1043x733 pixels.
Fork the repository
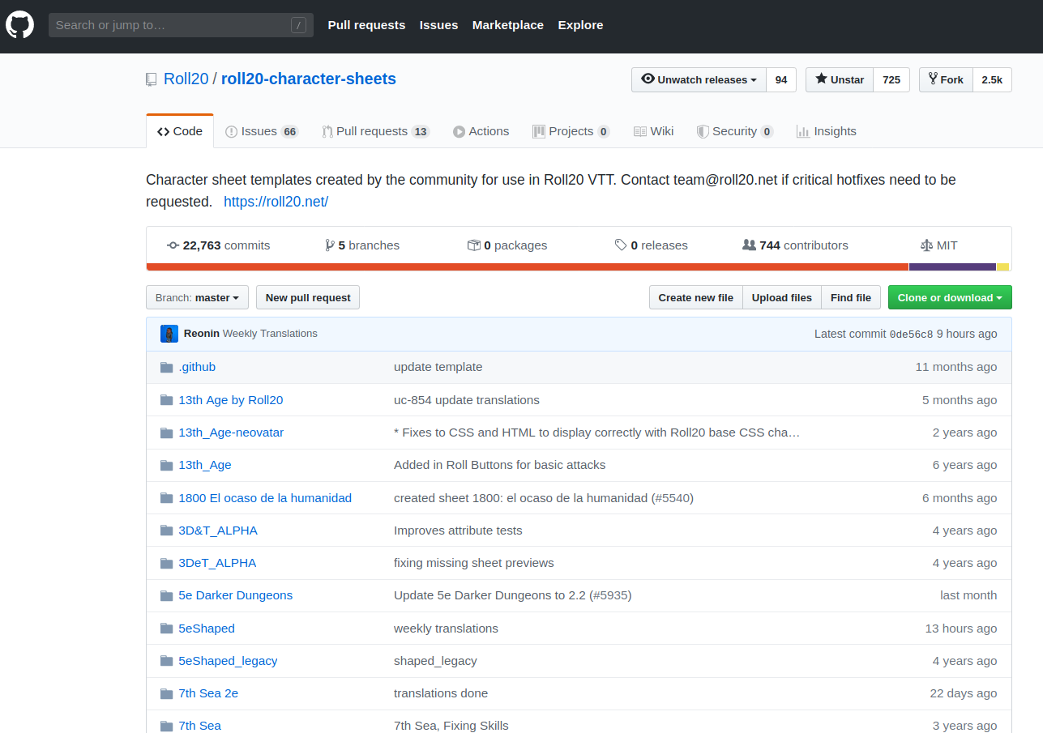[946, 79]
